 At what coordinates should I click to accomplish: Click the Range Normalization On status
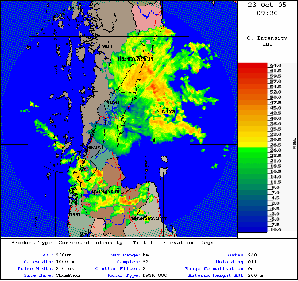[x=251, y=268]
